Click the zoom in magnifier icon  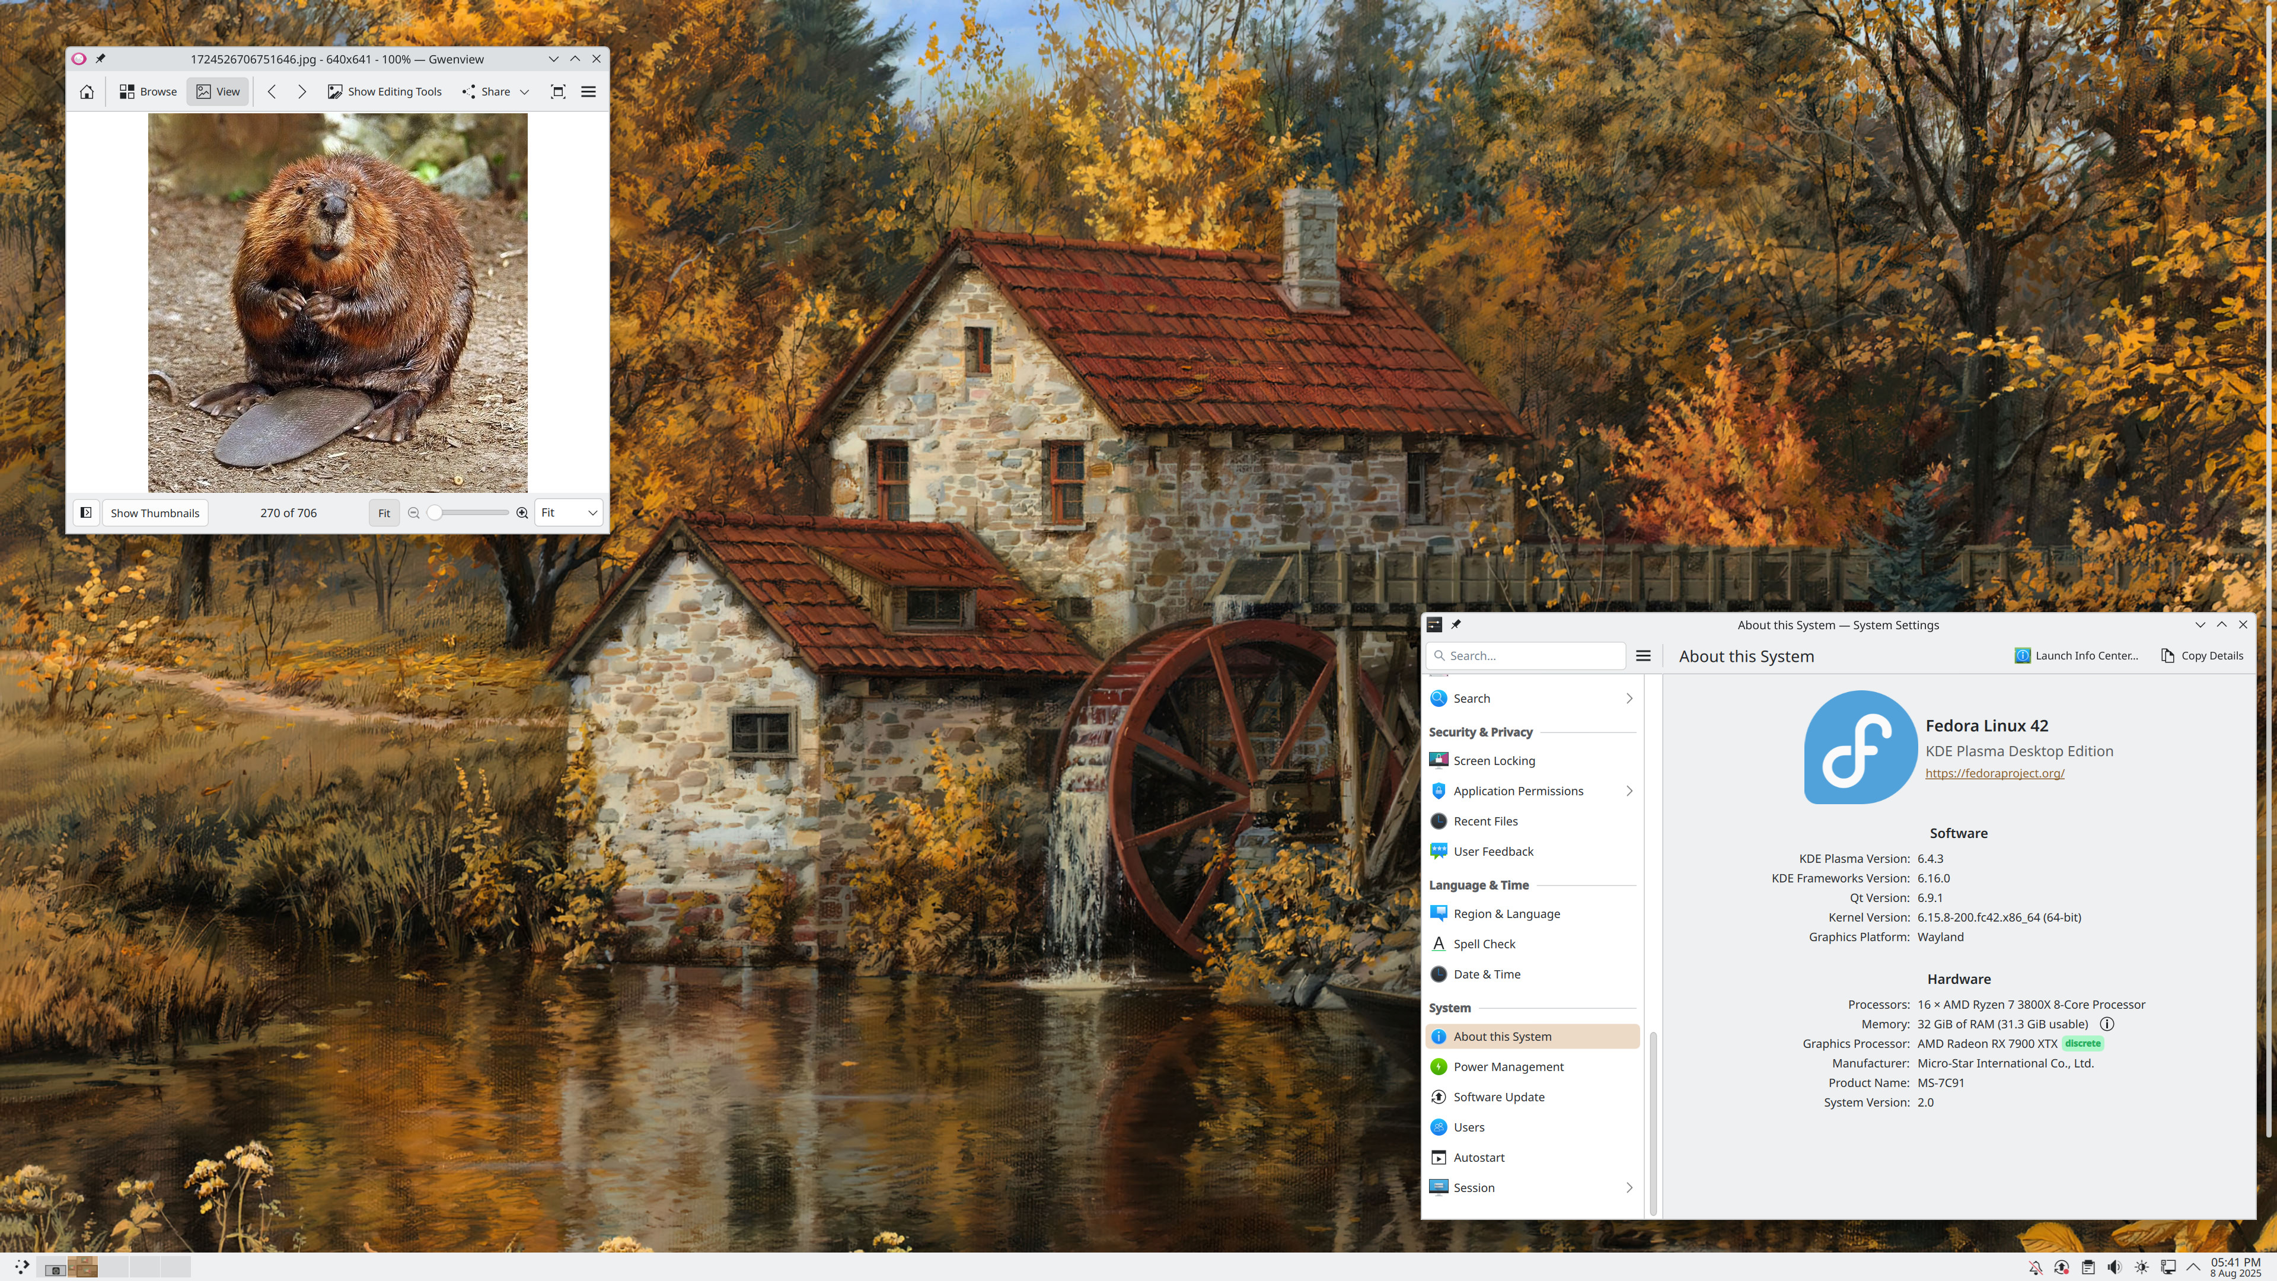pyautogui.click(x=522, y=513)
